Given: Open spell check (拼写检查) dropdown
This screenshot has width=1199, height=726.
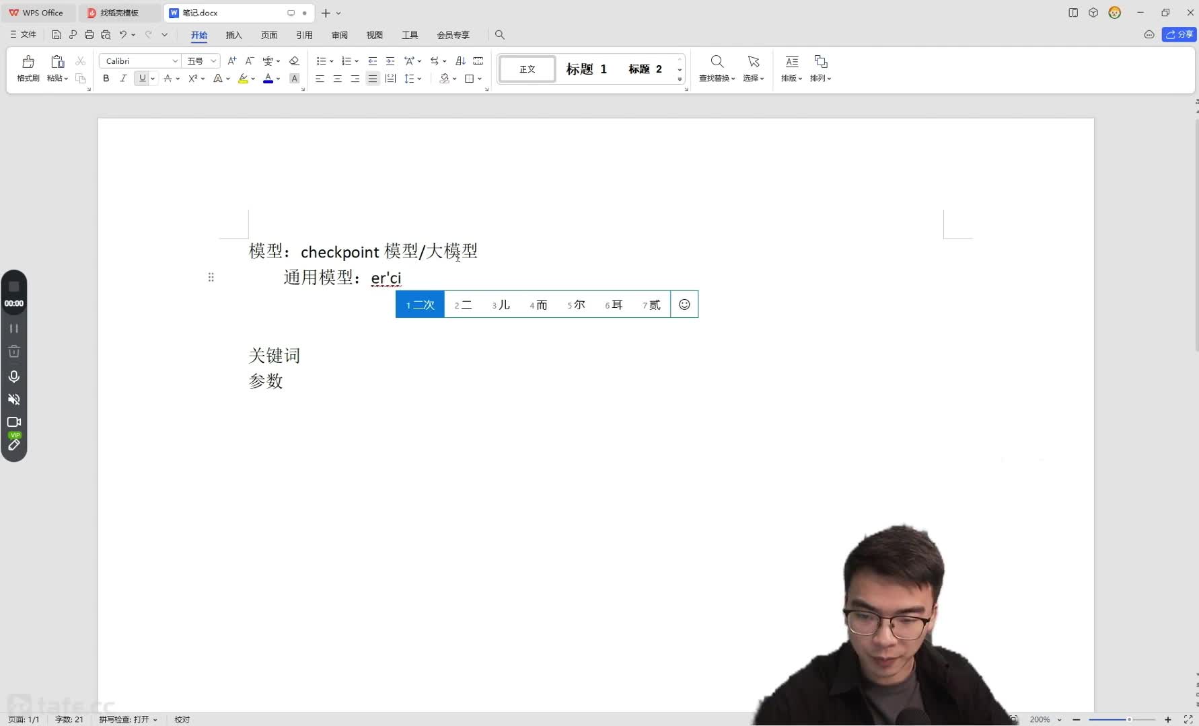Looking at the screenshot, I should coord(128,719).
